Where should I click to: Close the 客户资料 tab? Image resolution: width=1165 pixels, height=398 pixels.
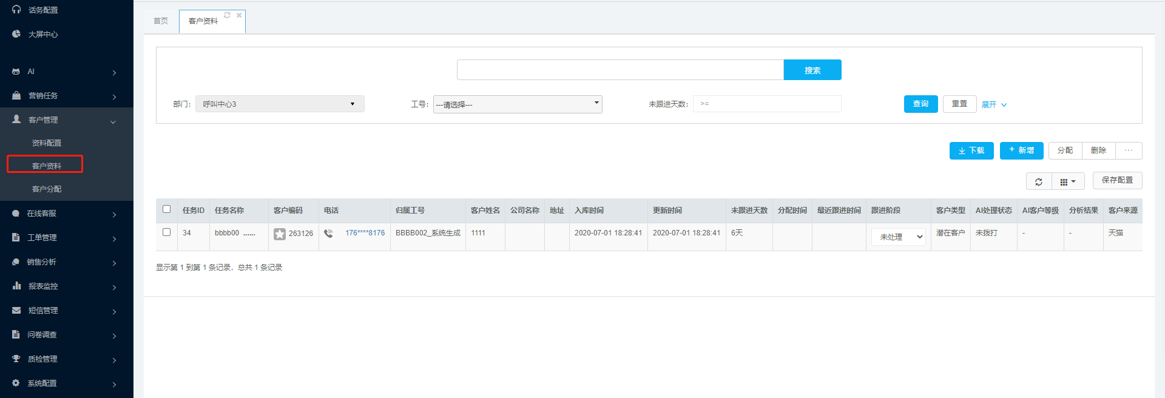tap(239, 15)
